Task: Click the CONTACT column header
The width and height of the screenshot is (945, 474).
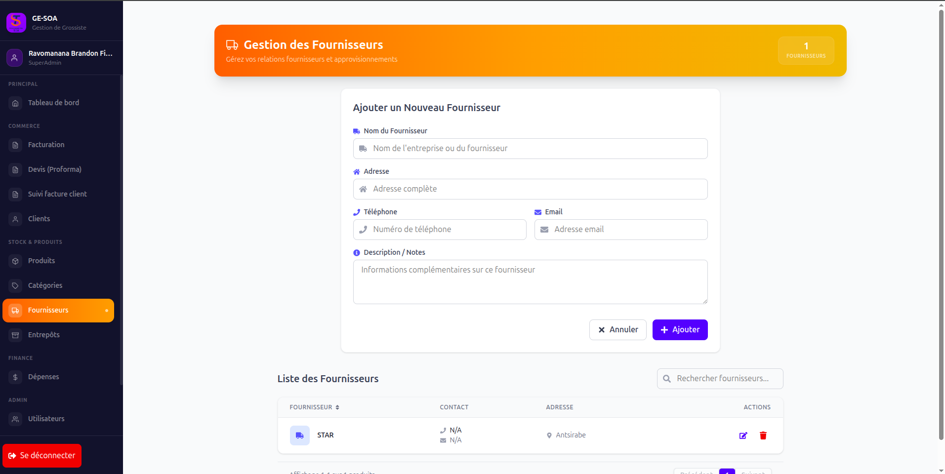Action: (x=454, y=407)
